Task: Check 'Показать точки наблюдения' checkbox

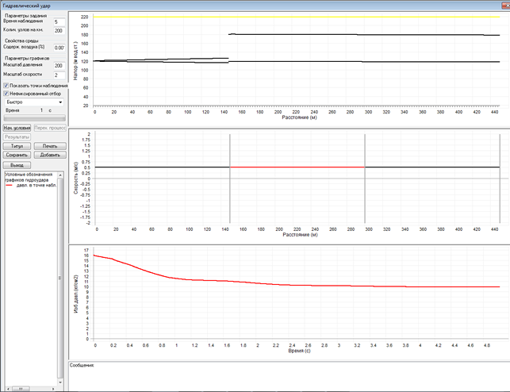Action: point(6,85)
